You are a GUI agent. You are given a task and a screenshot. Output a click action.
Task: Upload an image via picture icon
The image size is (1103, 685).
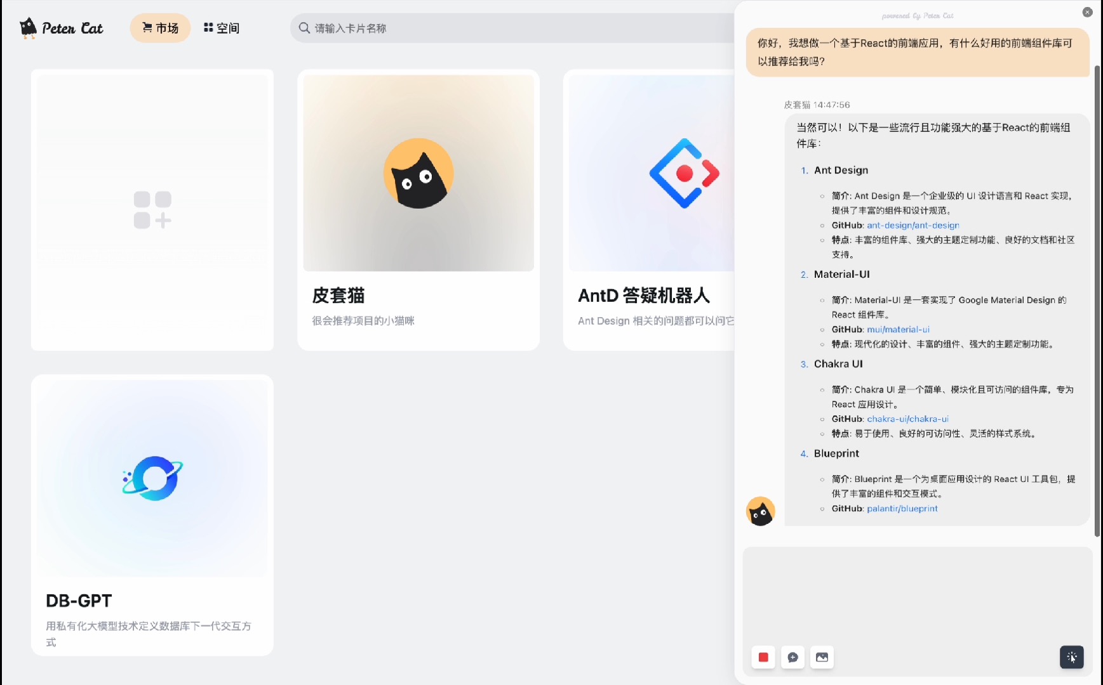pos(822,657)
